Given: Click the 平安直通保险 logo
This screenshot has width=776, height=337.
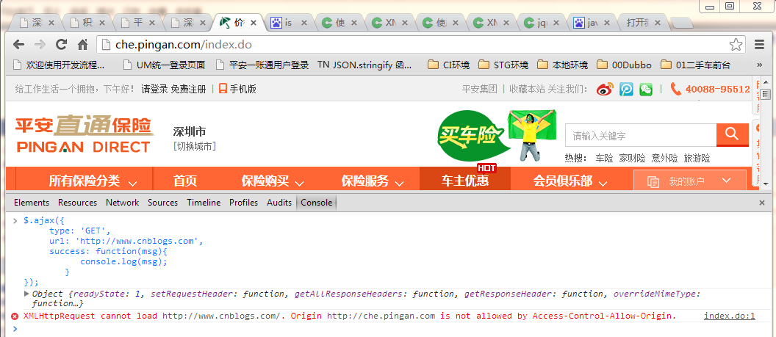Looking at the screenshot, I should (84, 134).
